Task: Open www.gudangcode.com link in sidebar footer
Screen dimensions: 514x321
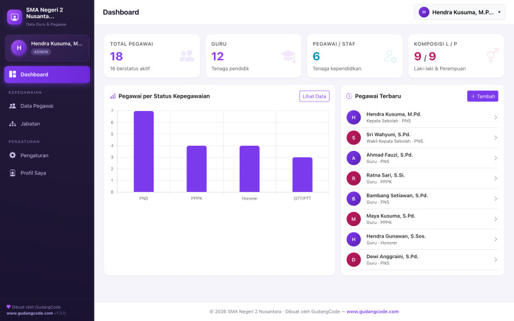Action: pyautogui.click(x=30, y=313)
